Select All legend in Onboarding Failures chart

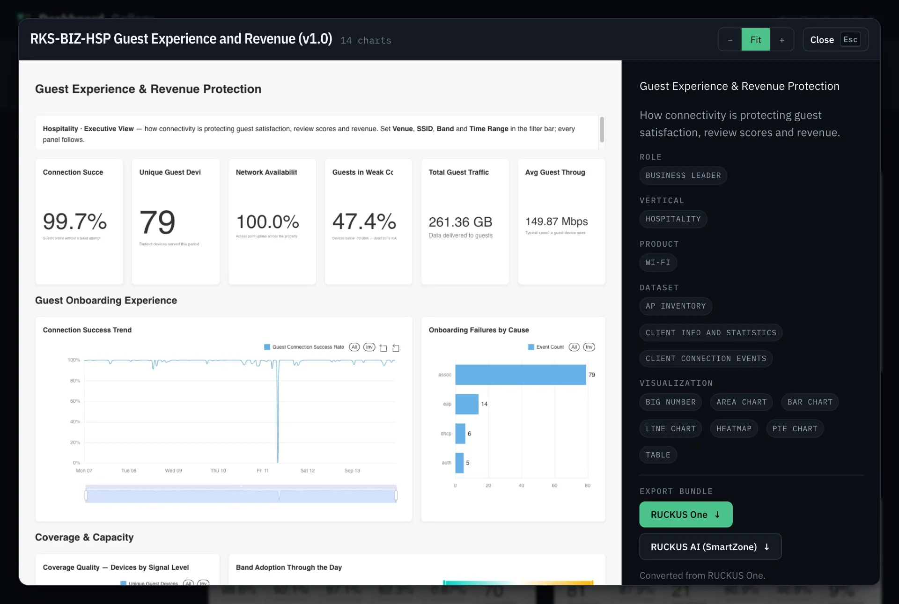[574, 347]
